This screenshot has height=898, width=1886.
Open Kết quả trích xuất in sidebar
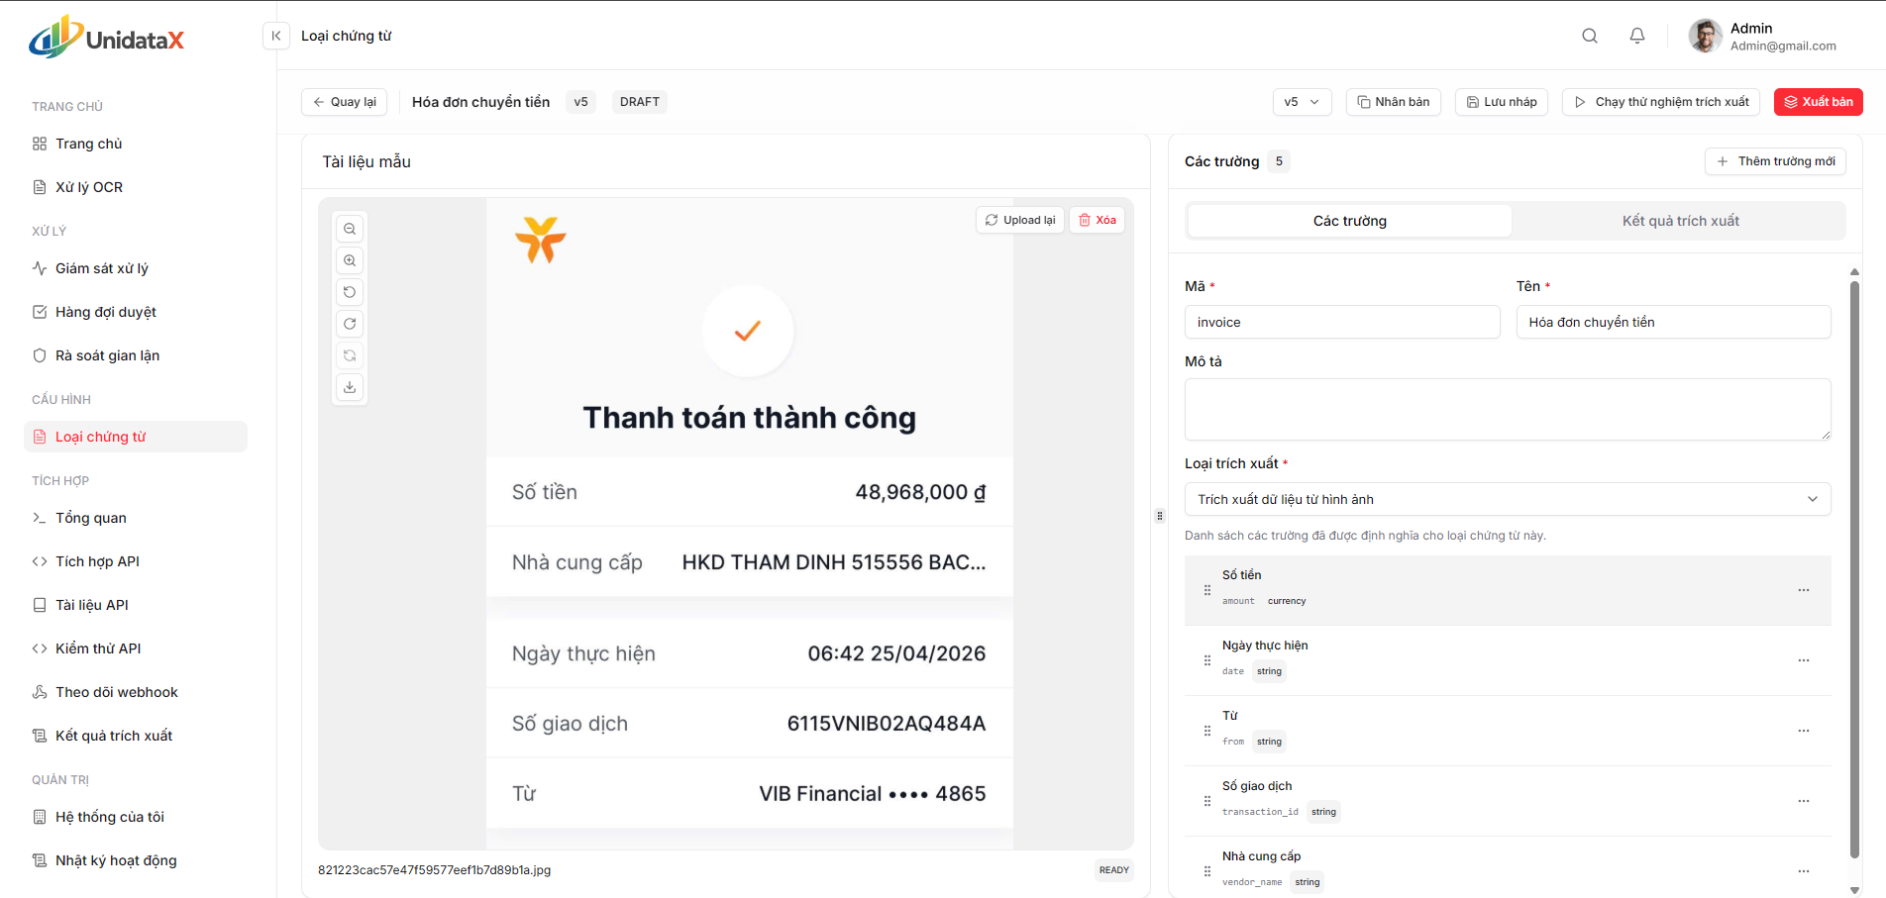pos(136,736)
